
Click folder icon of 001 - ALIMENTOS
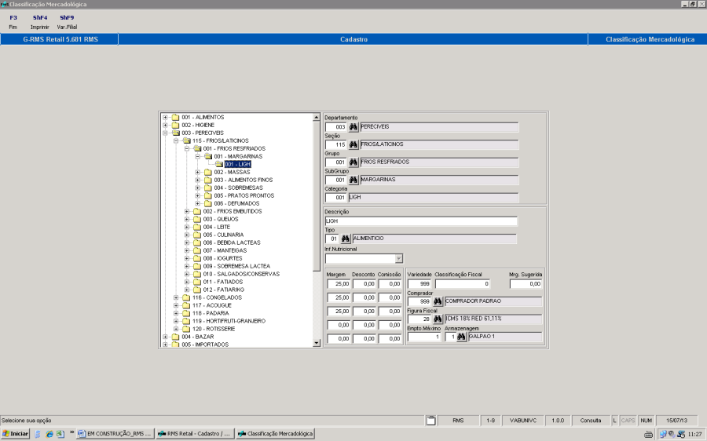[175, 117]
